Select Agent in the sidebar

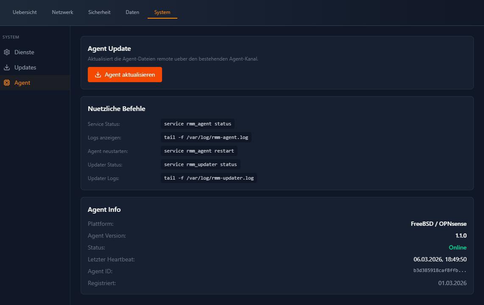[35, 83]
